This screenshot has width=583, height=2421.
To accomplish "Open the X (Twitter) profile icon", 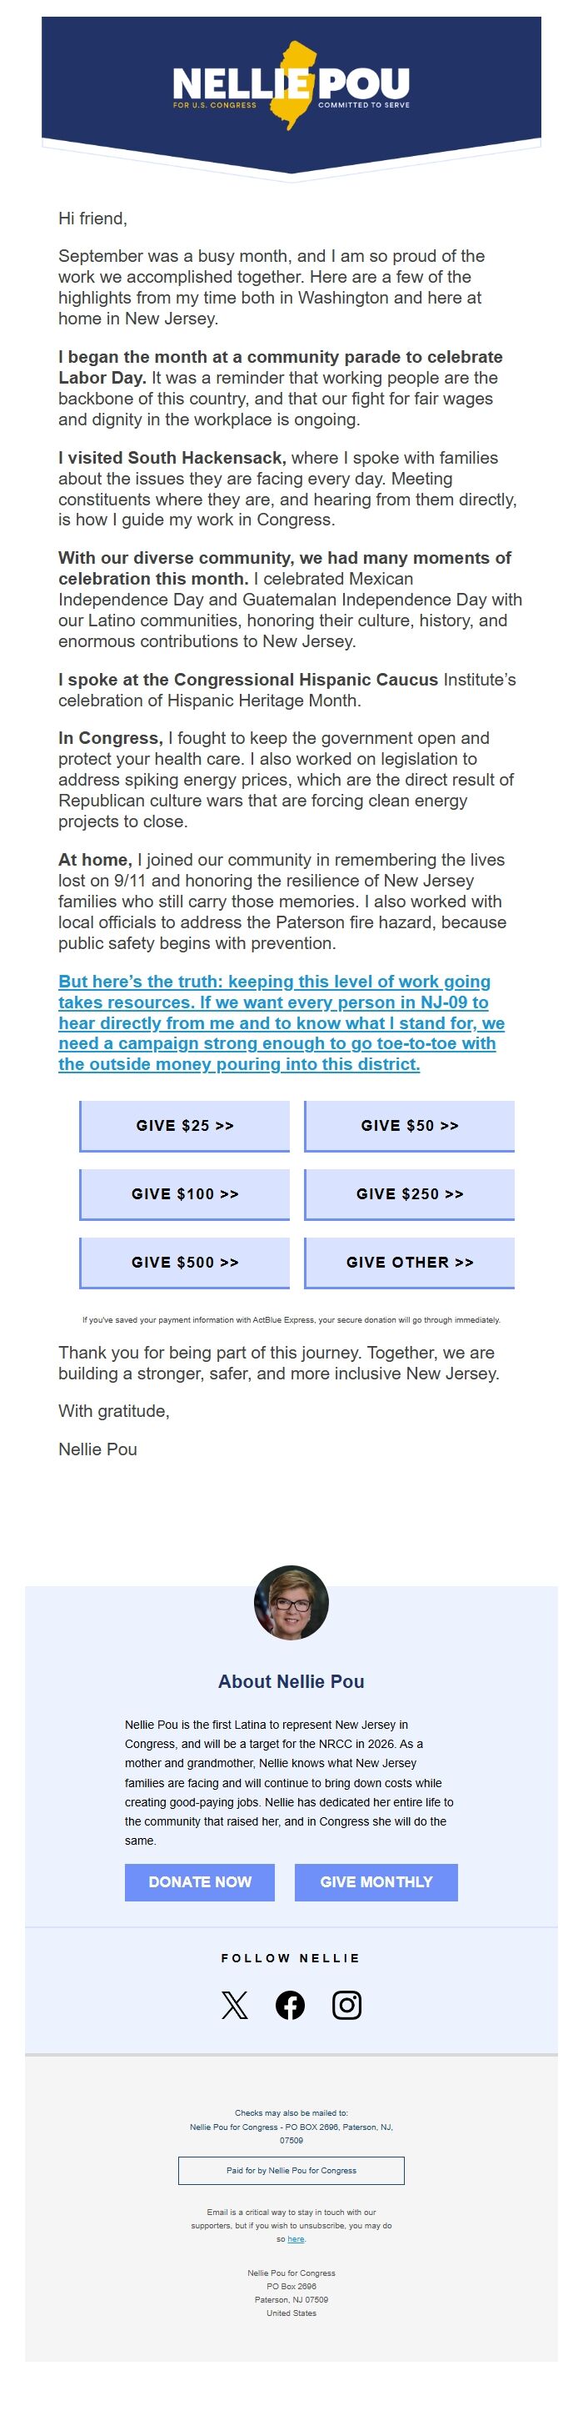I will pyautogui.click(x=235, y=2005).
